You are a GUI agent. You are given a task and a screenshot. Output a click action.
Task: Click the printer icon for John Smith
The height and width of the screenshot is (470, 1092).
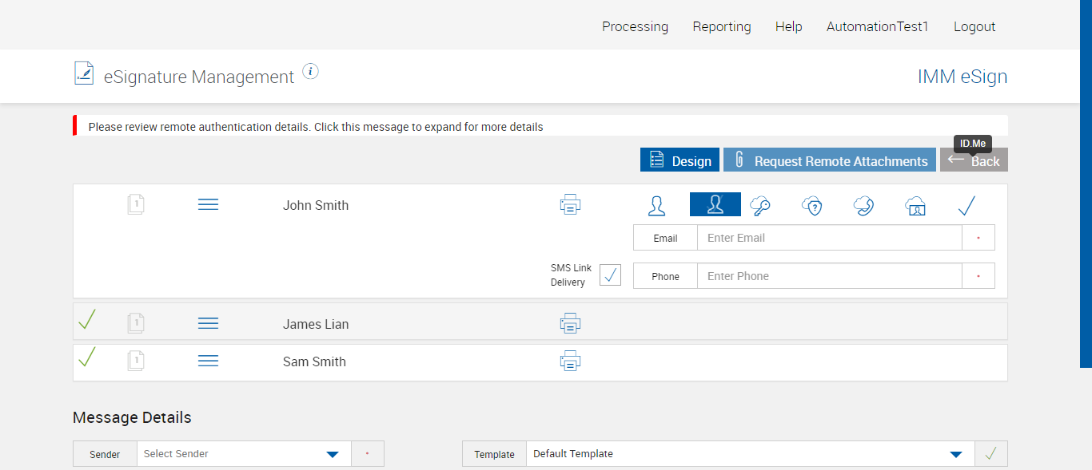pos(570,205)
